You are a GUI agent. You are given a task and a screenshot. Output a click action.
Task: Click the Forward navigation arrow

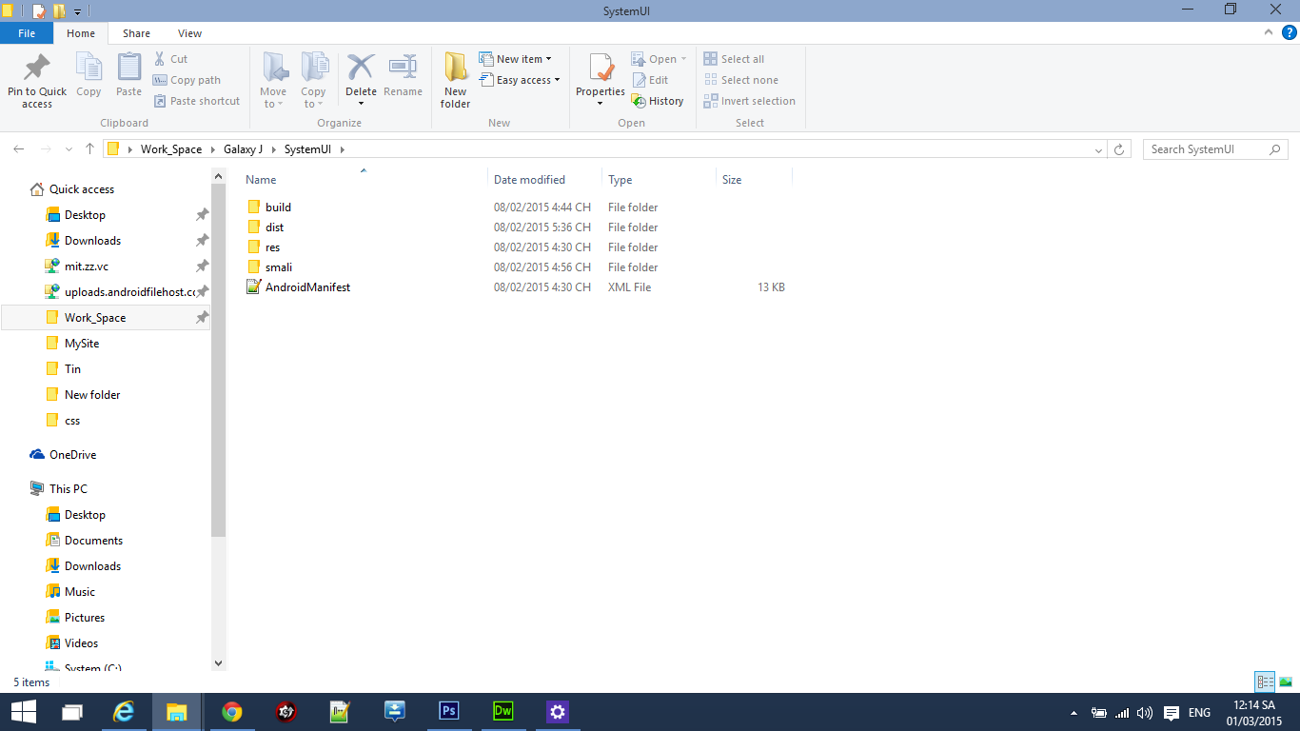[45, 149]
